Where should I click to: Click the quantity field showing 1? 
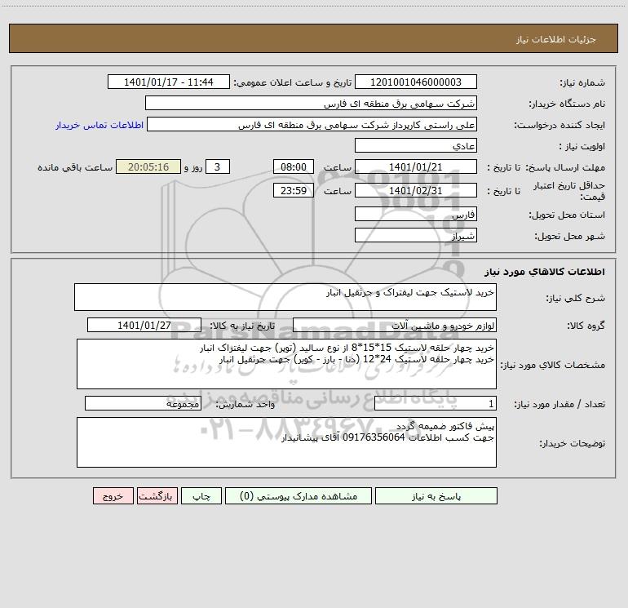coord(436,403)
